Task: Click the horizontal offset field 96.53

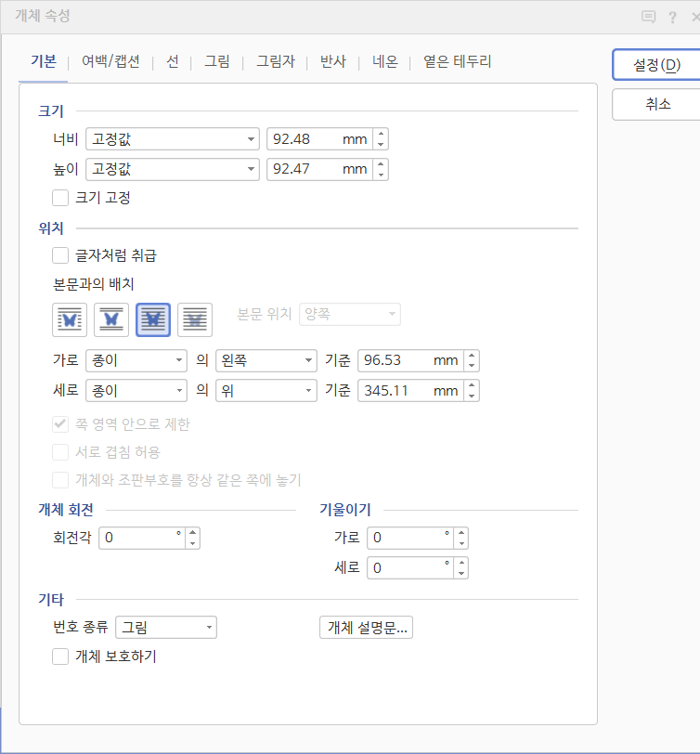Action: coord(411,360)
